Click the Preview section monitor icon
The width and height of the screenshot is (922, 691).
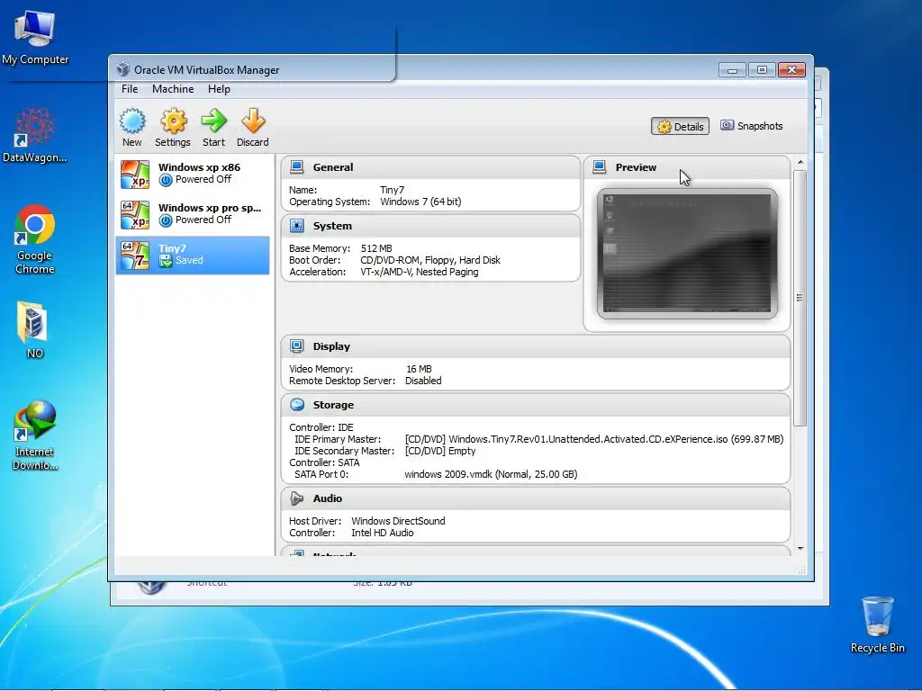599,166
